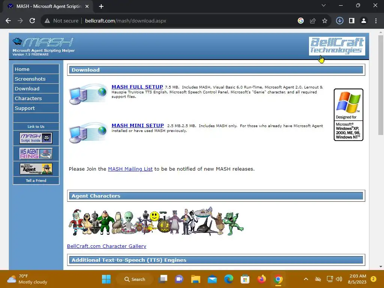Select the MASH - Microsoft Agent Scripting tab

coord(48,6)
